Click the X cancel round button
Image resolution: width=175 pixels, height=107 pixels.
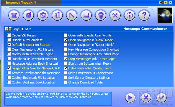click(146, 98)
